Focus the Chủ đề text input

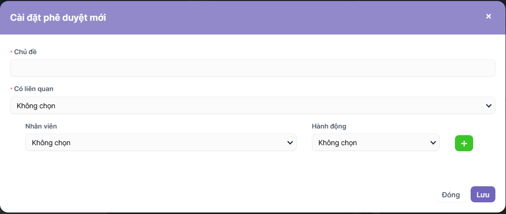coord(252,68)
